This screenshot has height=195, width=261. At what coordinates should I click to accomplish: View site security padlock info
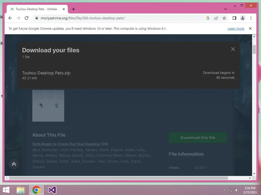click(x=37, y=18)
